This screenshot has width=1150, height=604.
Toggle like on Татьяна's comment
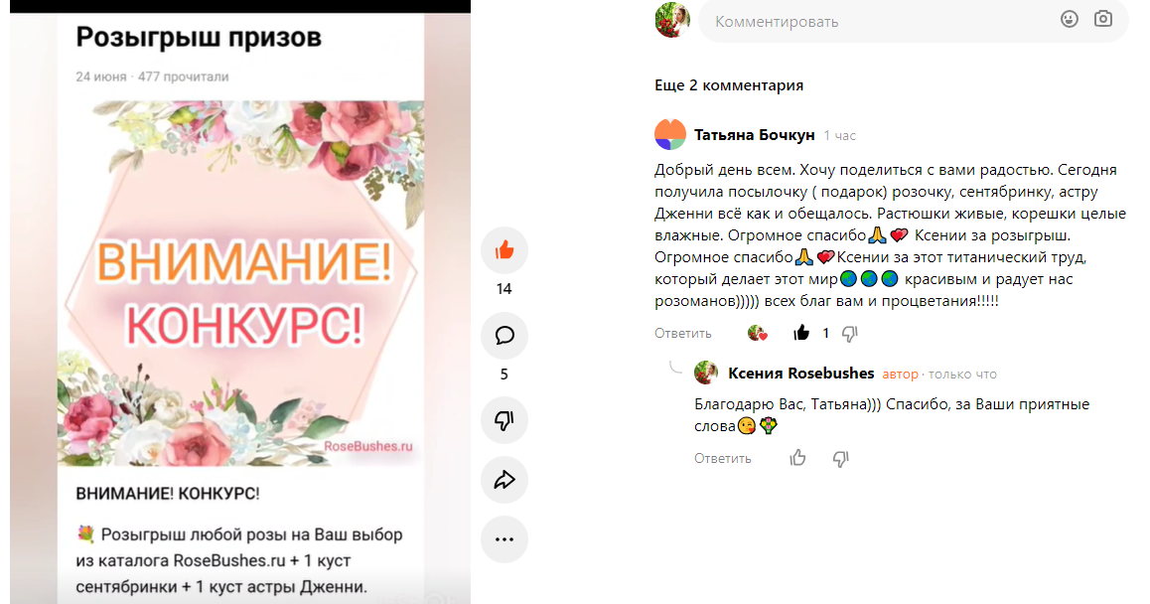[800, 333]
